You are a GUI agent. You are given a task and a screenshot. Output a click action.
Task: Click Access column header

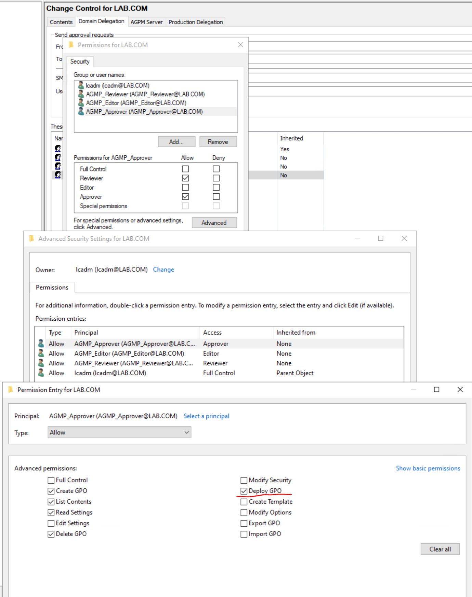[236, 332]
